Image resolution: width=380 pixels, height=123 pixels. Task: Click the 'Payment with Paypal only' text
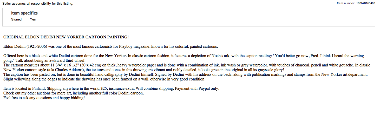click(x=197, y=88)
